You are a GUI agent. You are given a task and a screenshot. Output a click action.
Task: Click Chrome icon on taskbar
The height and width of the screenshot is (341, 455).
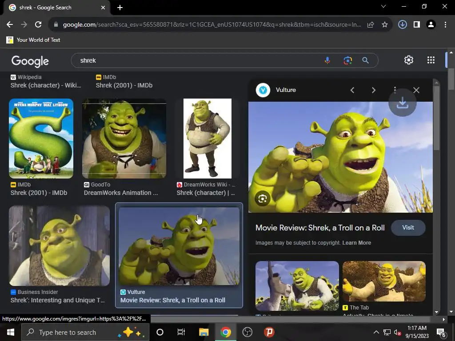(x=225, y=332)
